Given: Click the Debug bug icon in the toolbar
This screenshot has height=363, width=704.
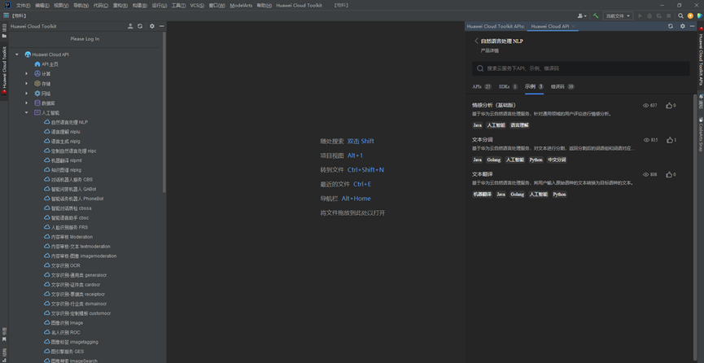Looking at the screenshot, I should (x=649, y=15).
